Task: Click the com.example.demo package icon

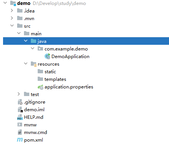Action: 40,49
